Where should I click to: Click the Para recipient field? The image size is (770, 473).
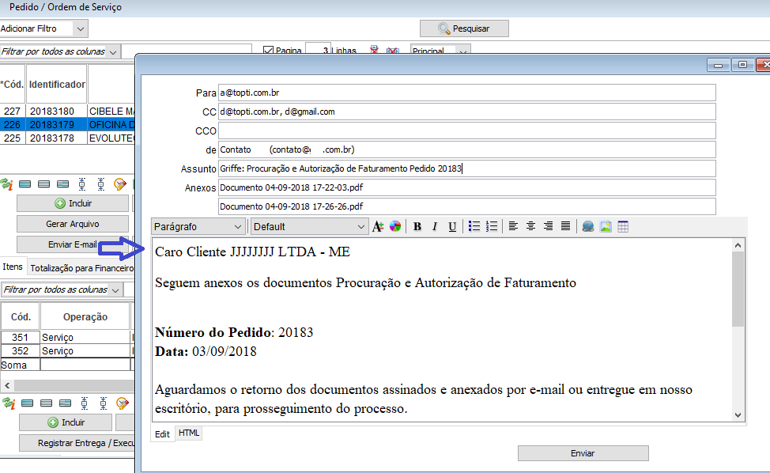tap(467, 93)
